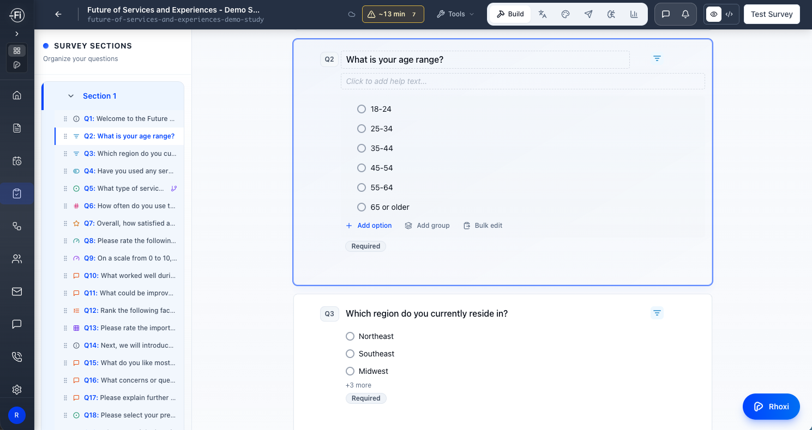This screenshot has width=812, height=430.
Task: Open the chat message icon in left sidebar
Action: click(x=17, y=324)
